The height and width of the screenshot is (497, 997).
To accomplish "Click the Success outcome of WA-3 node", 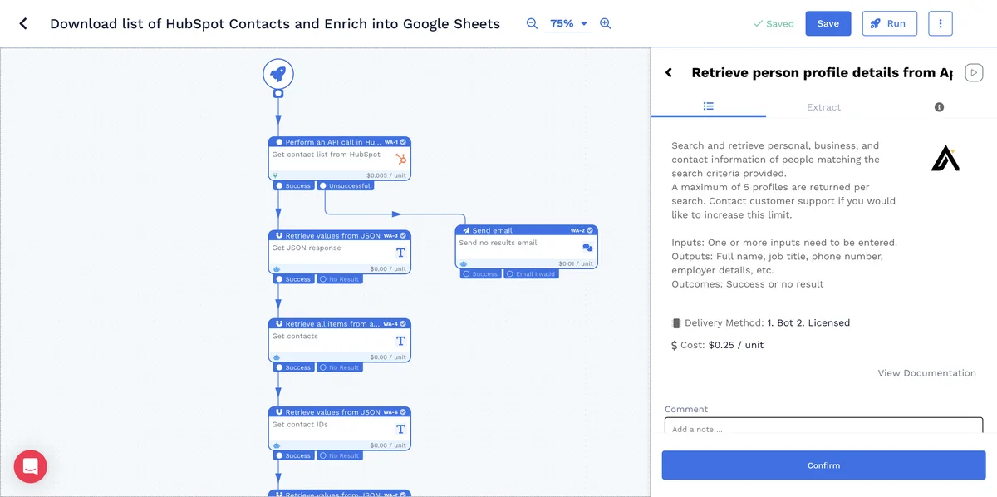I will [x=293, y=279].
